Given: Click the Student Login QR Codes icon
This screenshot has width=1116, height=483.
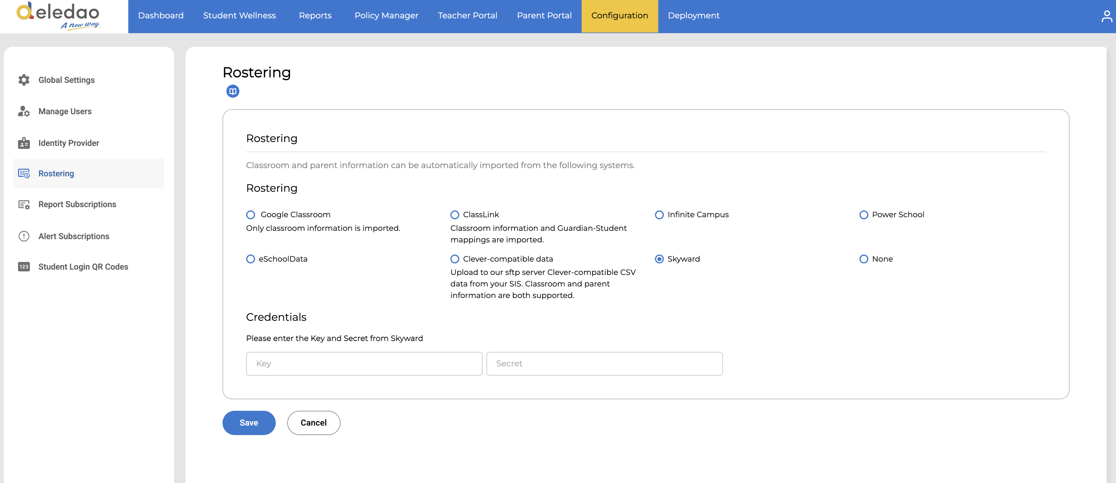Looking at the screenshot, I should point(24,267).
